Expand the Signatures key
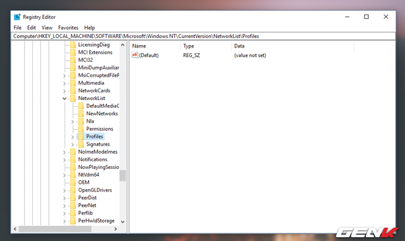This screenshot has width=405, height=241. click(x=73, y=144)
